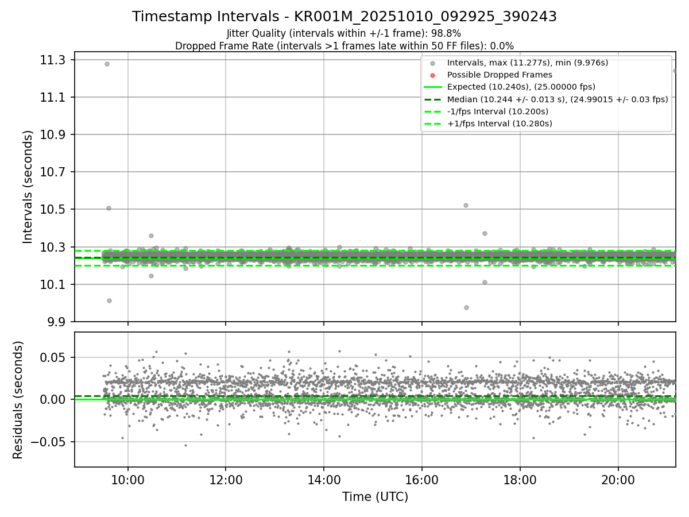Image resolution: width=689 pixels, height=517 pixels.
Task: Click the 10:00 time tick label
Action: click(127, 479)
